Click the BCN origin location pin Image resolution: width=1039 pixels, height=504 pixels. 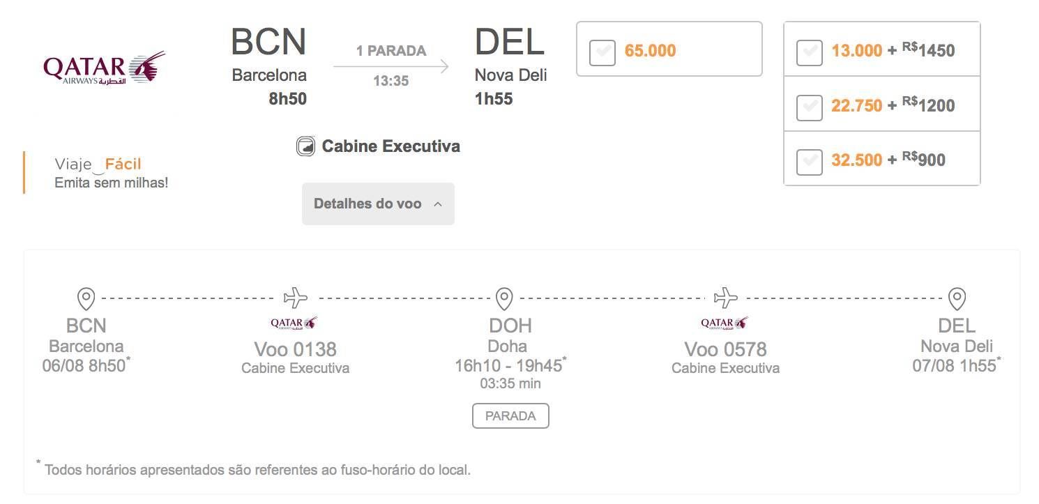[86, 298]
